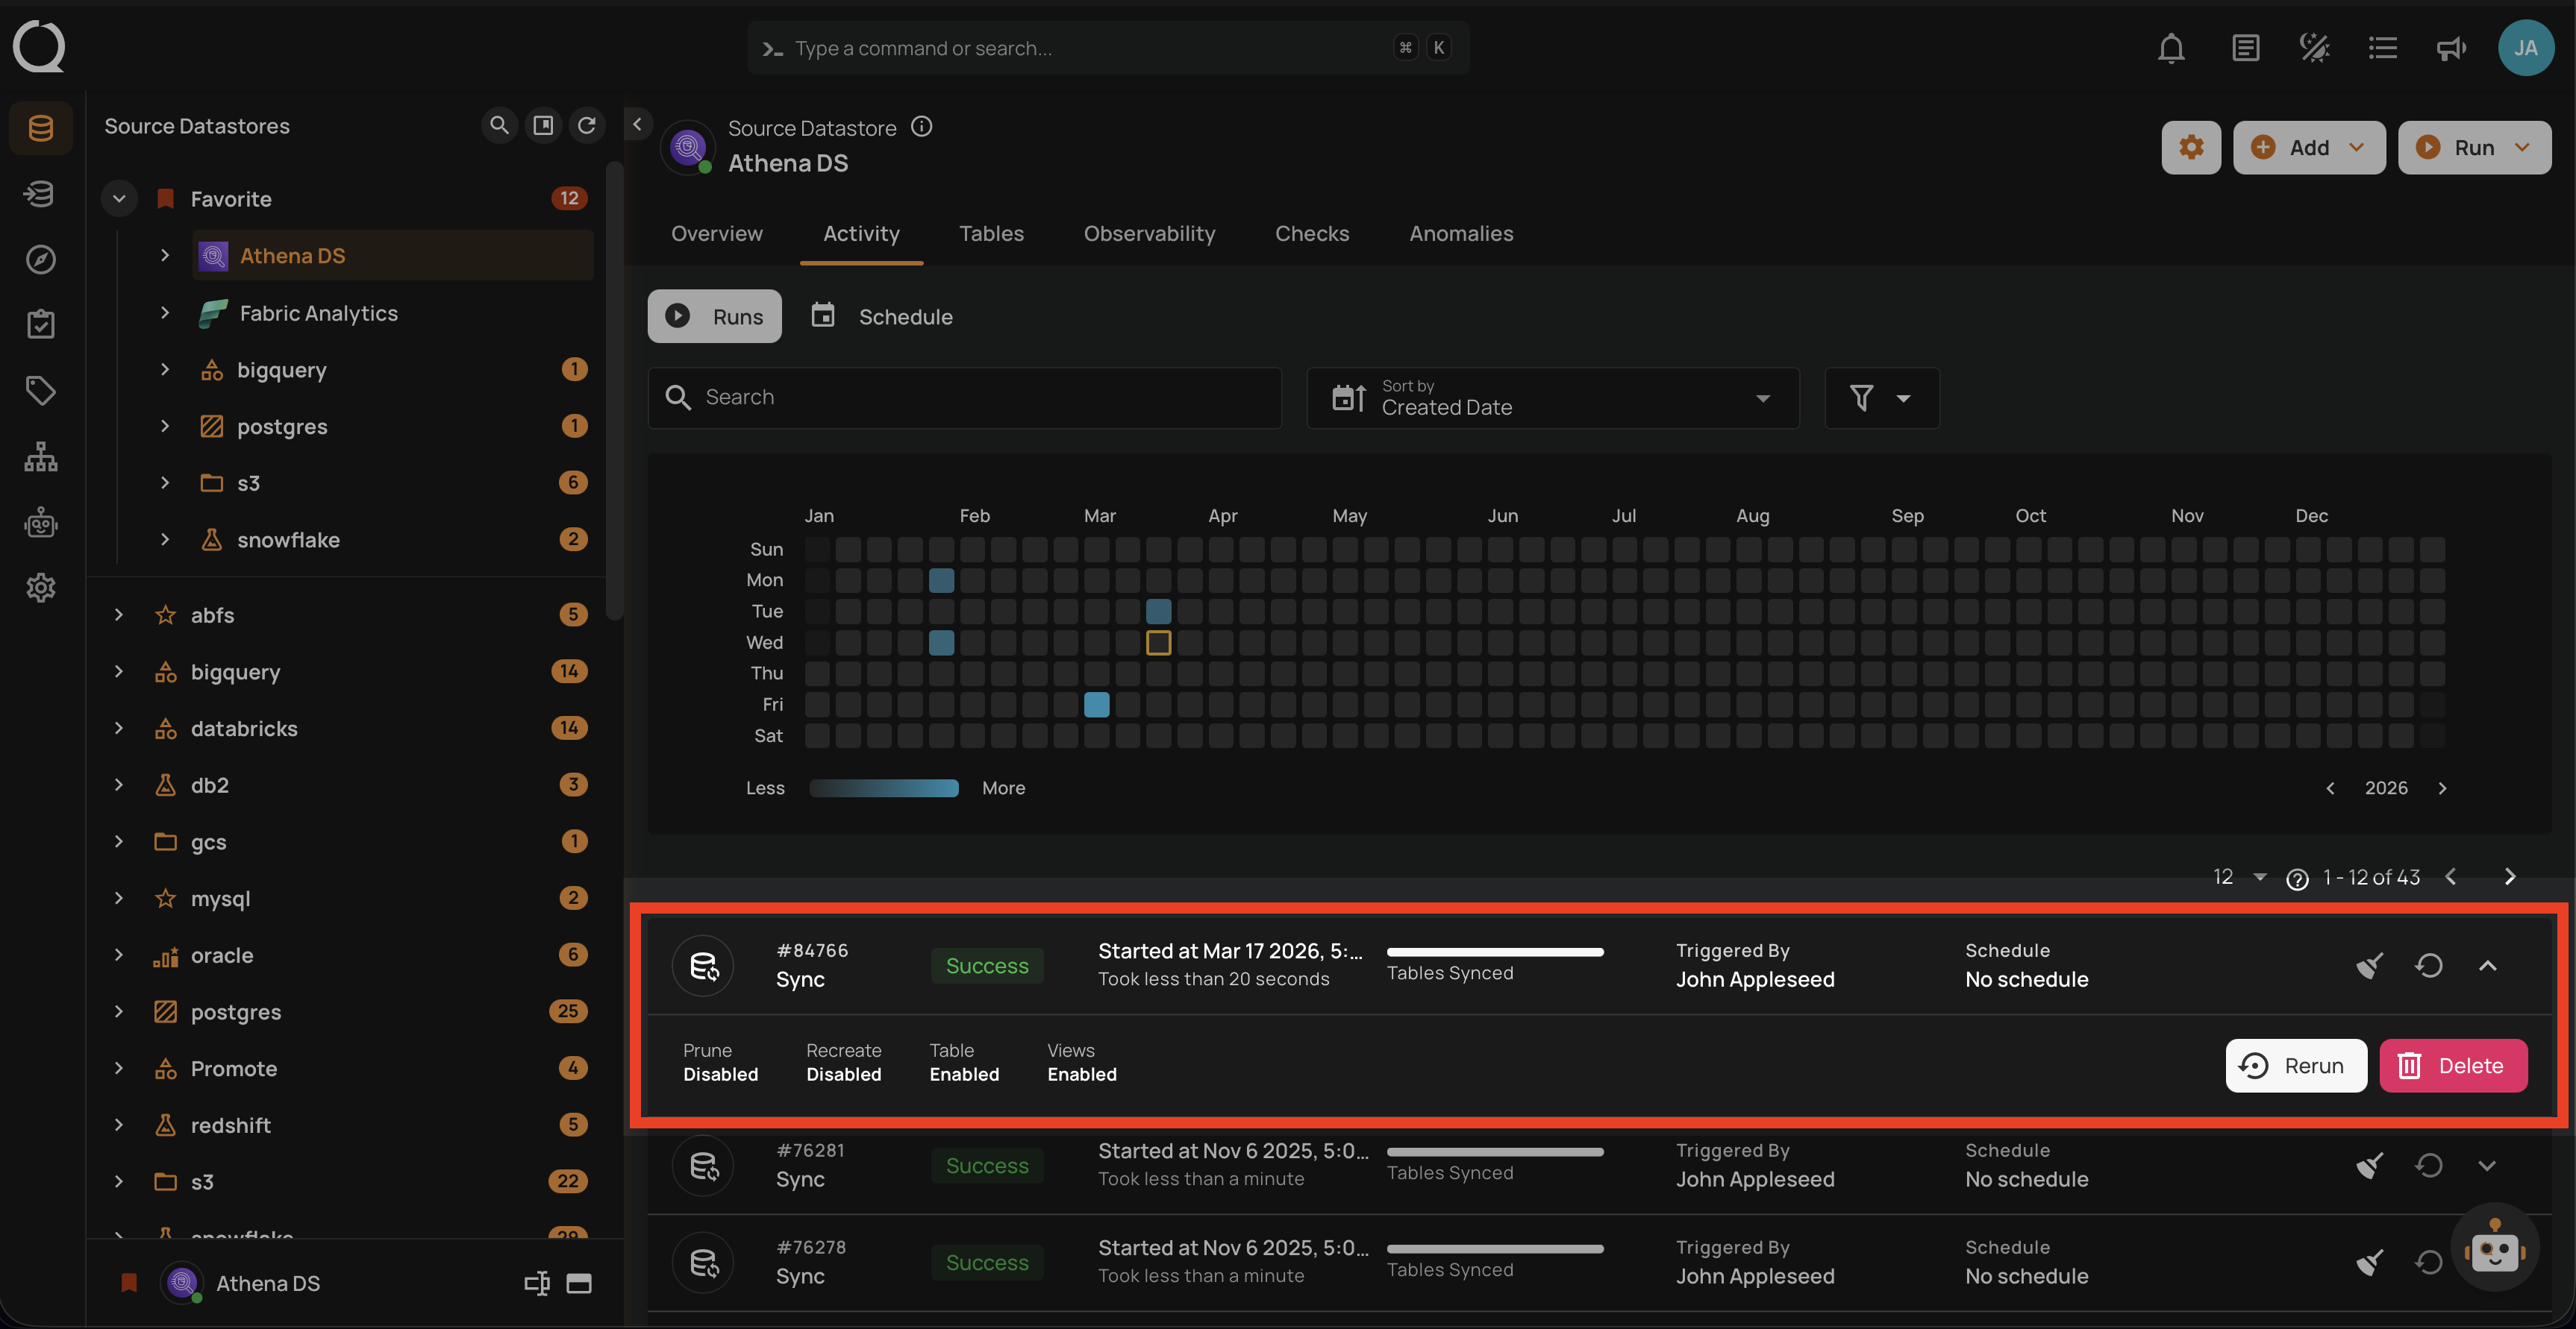
Task: Click the refresh datastores list icon
Action: click(x=587, y=125)
